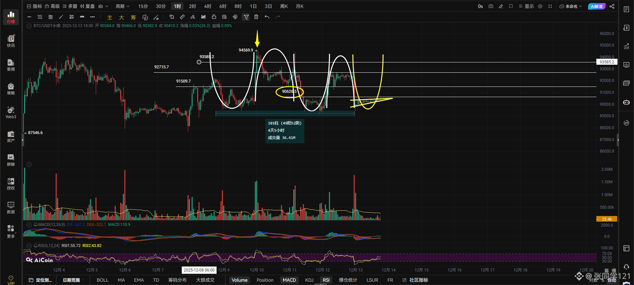
Task: Undo the last drawing action
Action: (x=267, y=17)
